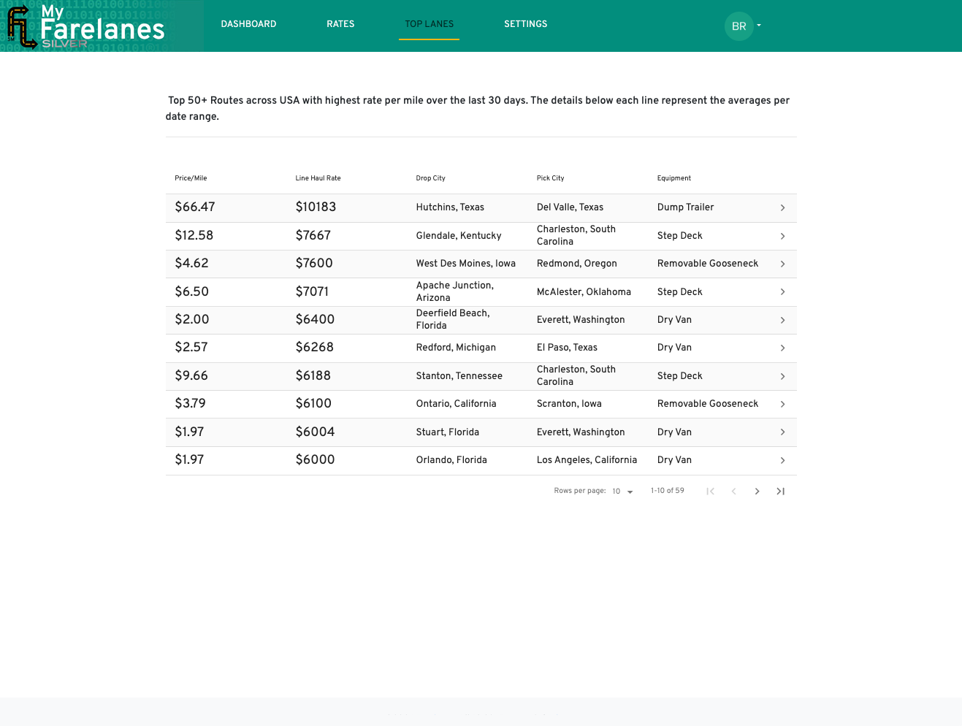Open the Settings tab
The width and height of the screenshot is (962, 726).
point(525,24)
